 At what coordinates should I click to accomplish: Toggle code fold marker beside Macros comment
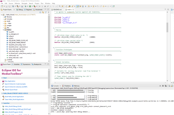tap(53, 28)
